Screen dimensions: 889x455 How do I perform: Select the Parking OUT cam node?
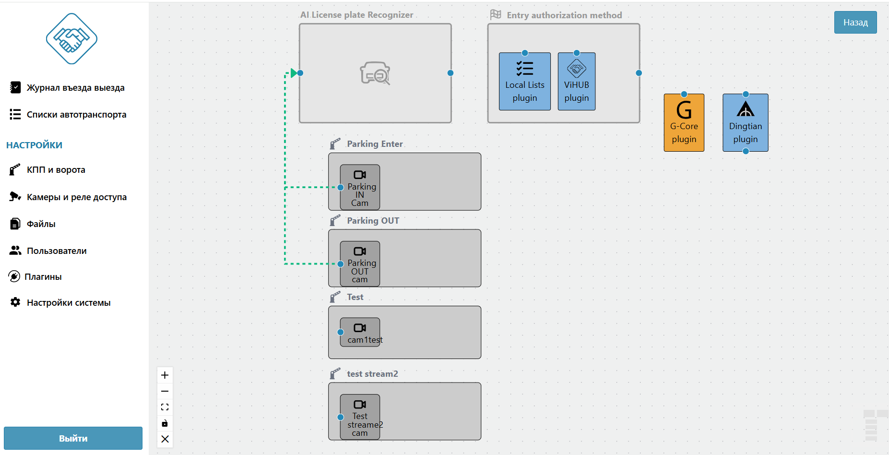pyautogui.click(x=360, y=263)
